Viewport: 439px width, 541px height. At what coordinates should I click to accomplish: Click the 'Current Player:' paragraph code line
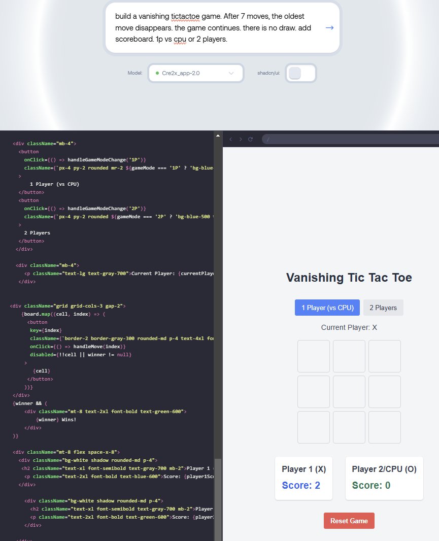pos(119,273)
